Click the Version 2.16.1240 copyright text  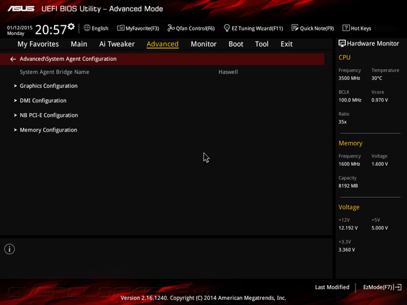(203, 298)
